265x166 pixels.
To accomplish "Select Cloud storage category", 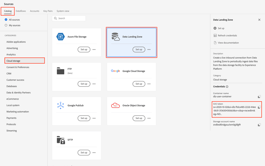I will (x=25, y=61).
